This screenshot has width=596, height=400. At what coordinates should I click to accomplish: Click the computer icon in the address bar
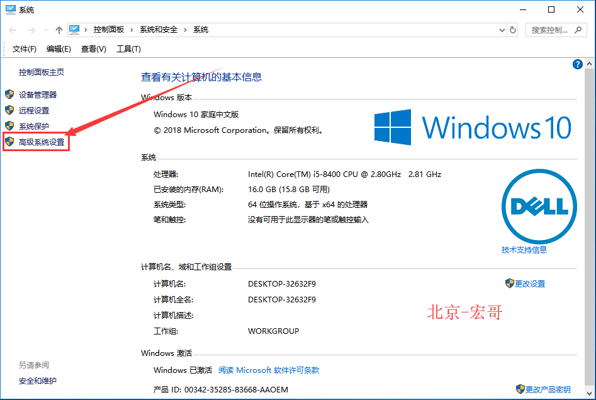pos(74,30)
